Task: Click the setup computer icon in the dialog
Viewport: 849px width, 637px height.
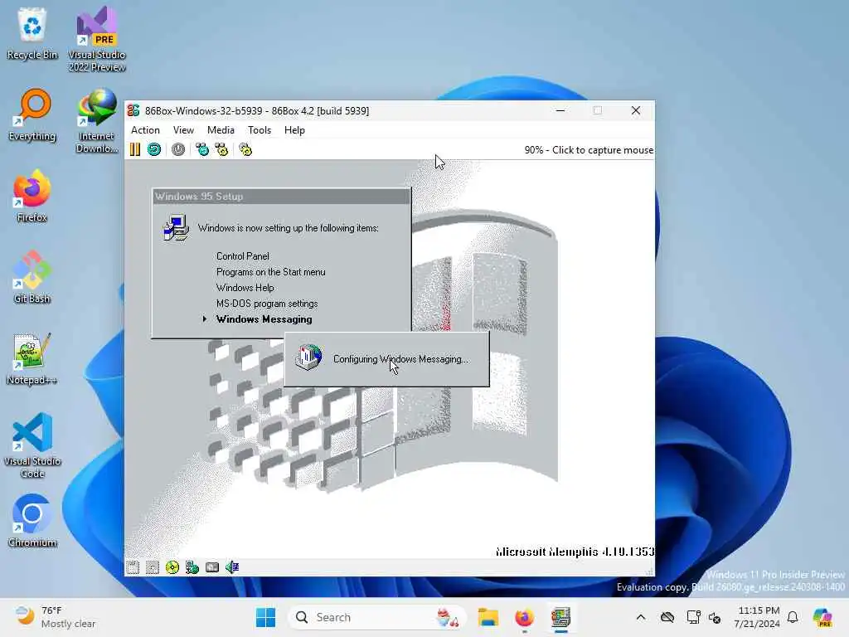Action: tap(176, 227)
